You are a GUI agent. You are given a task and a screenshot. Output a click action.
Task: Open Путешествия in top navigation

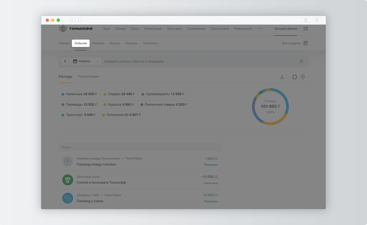tap(219, 28)
